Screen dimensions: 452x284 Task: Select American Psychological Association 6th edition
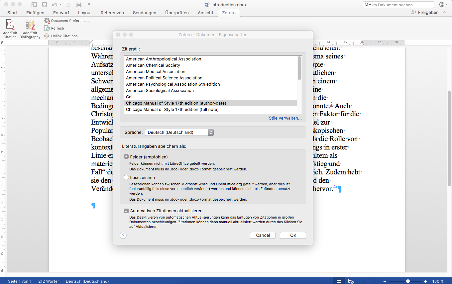(211, 84)
